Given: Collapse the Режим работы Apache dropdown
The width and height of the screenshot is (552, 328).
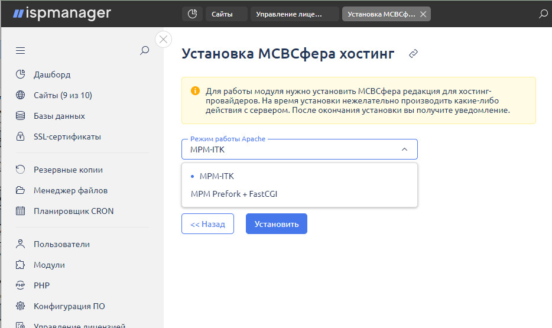Looking at the screenshot, I should [404, 150].
